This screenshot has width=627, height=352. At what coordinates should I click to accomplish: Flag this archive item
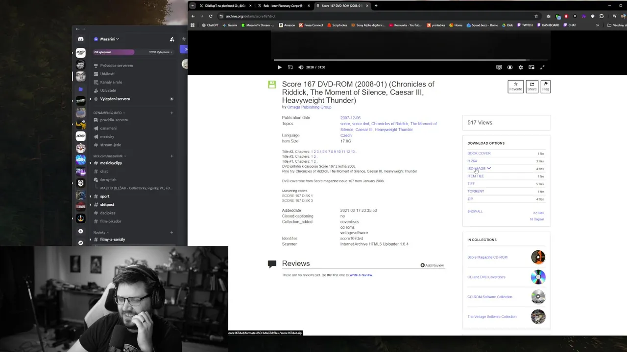point(546,87)
